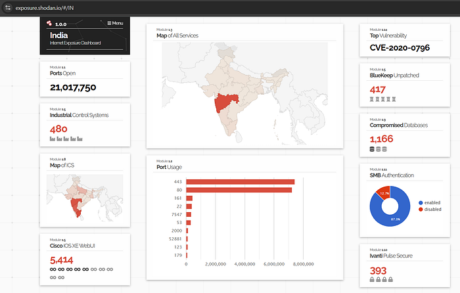The width and height of the screenshot is (460, 293).
Task: Click the 417 BlueKeep Unpatched value
Action: tap(378, 89)
